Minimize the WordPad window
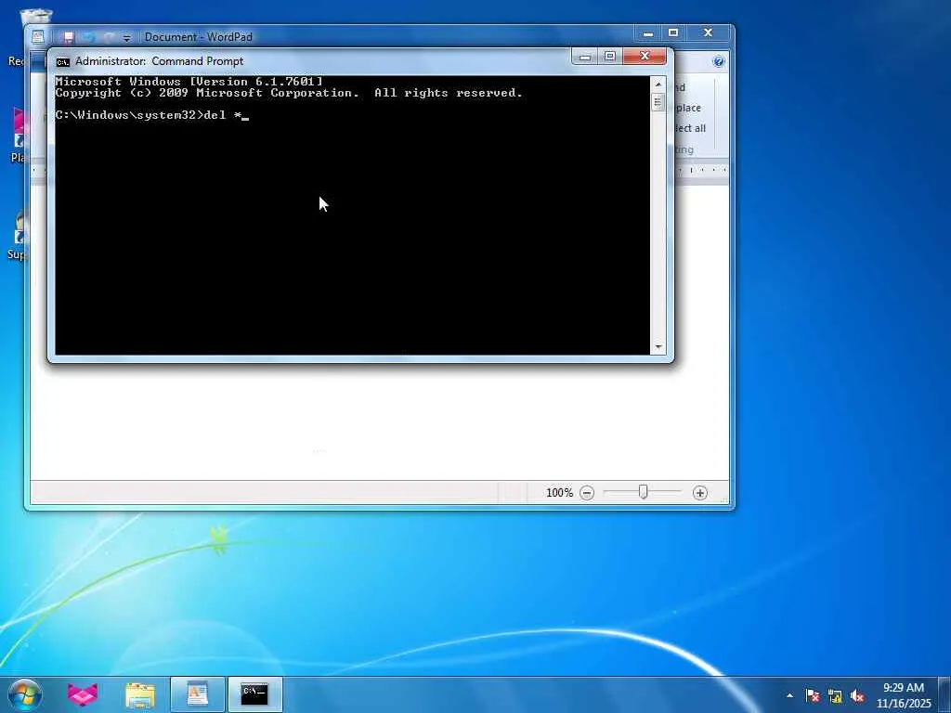This screenshot has height=713, width=951. tap(647, 33)
